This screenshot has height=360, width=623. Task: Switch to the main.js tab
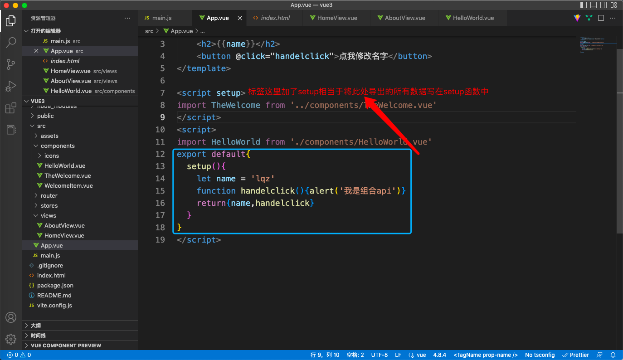(x=165, y=18)
